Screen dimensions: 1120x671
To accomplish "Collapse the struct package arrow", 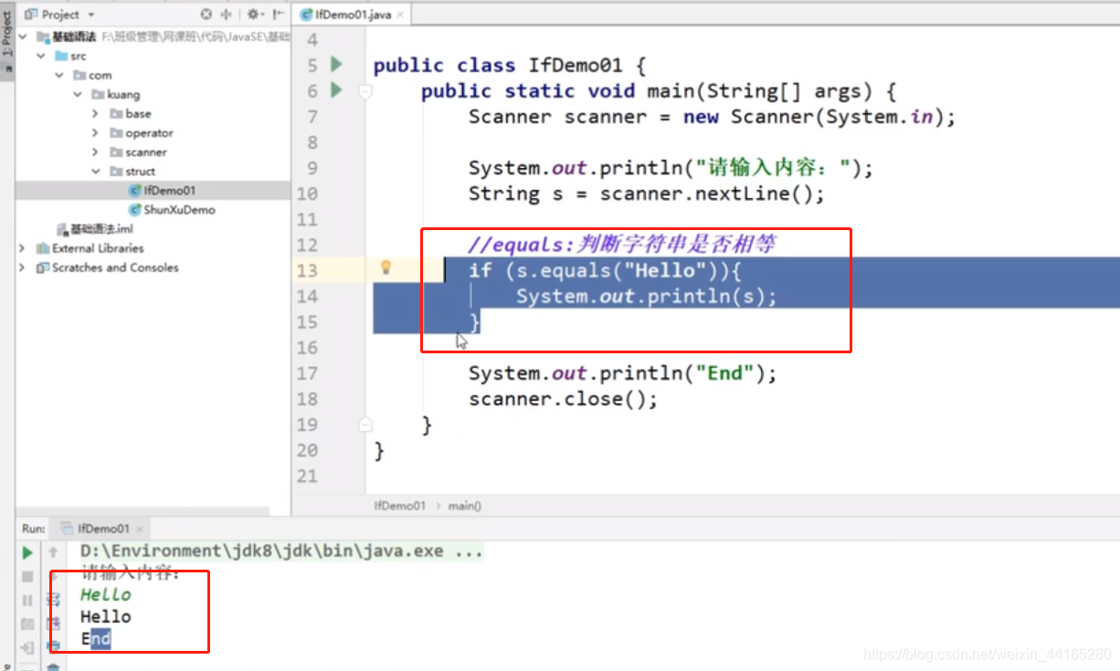I will click(x=95, y=171).
